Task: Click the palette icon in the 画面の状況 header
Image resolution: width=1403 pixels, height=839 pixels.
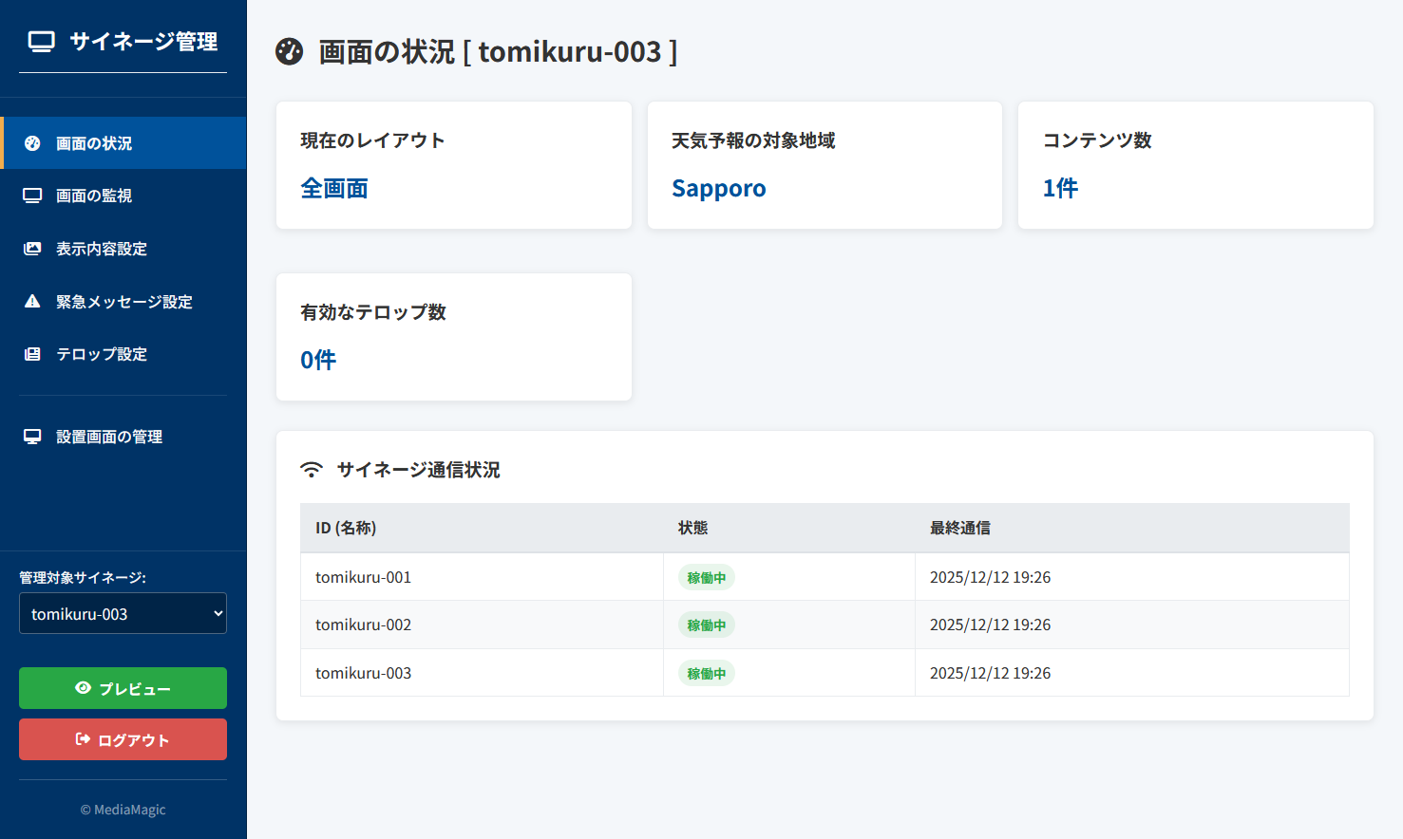Action: (288, 52)
